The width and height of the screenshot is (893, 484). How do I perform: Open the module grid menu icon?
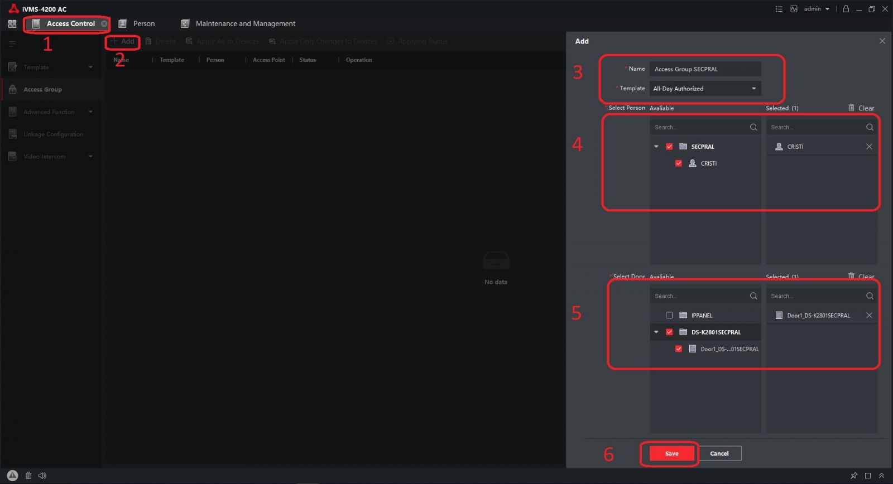[x=12, y=24]
